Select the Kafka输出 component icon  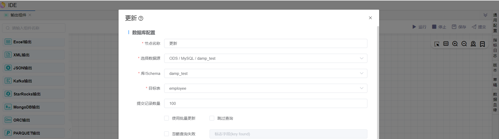pos(8,81)
